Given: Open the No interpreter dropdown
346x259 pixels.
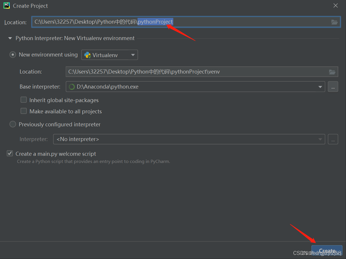Looking at the screenshot, I should (189, 139).
